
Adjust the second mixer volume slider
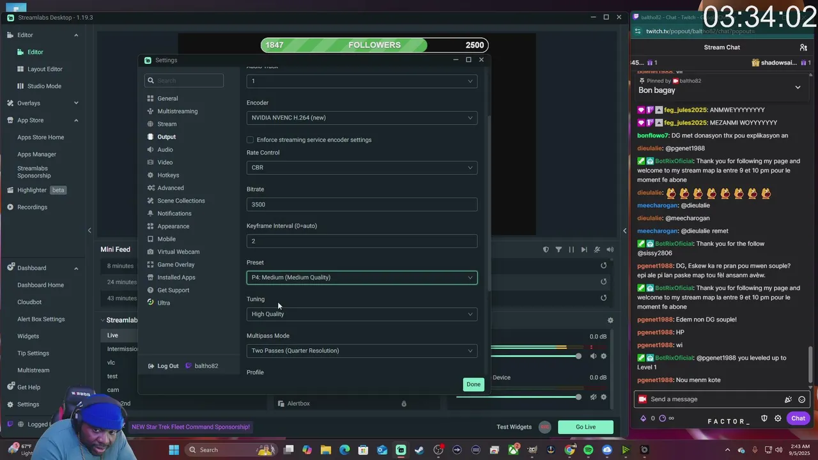(x=578, y=397)
